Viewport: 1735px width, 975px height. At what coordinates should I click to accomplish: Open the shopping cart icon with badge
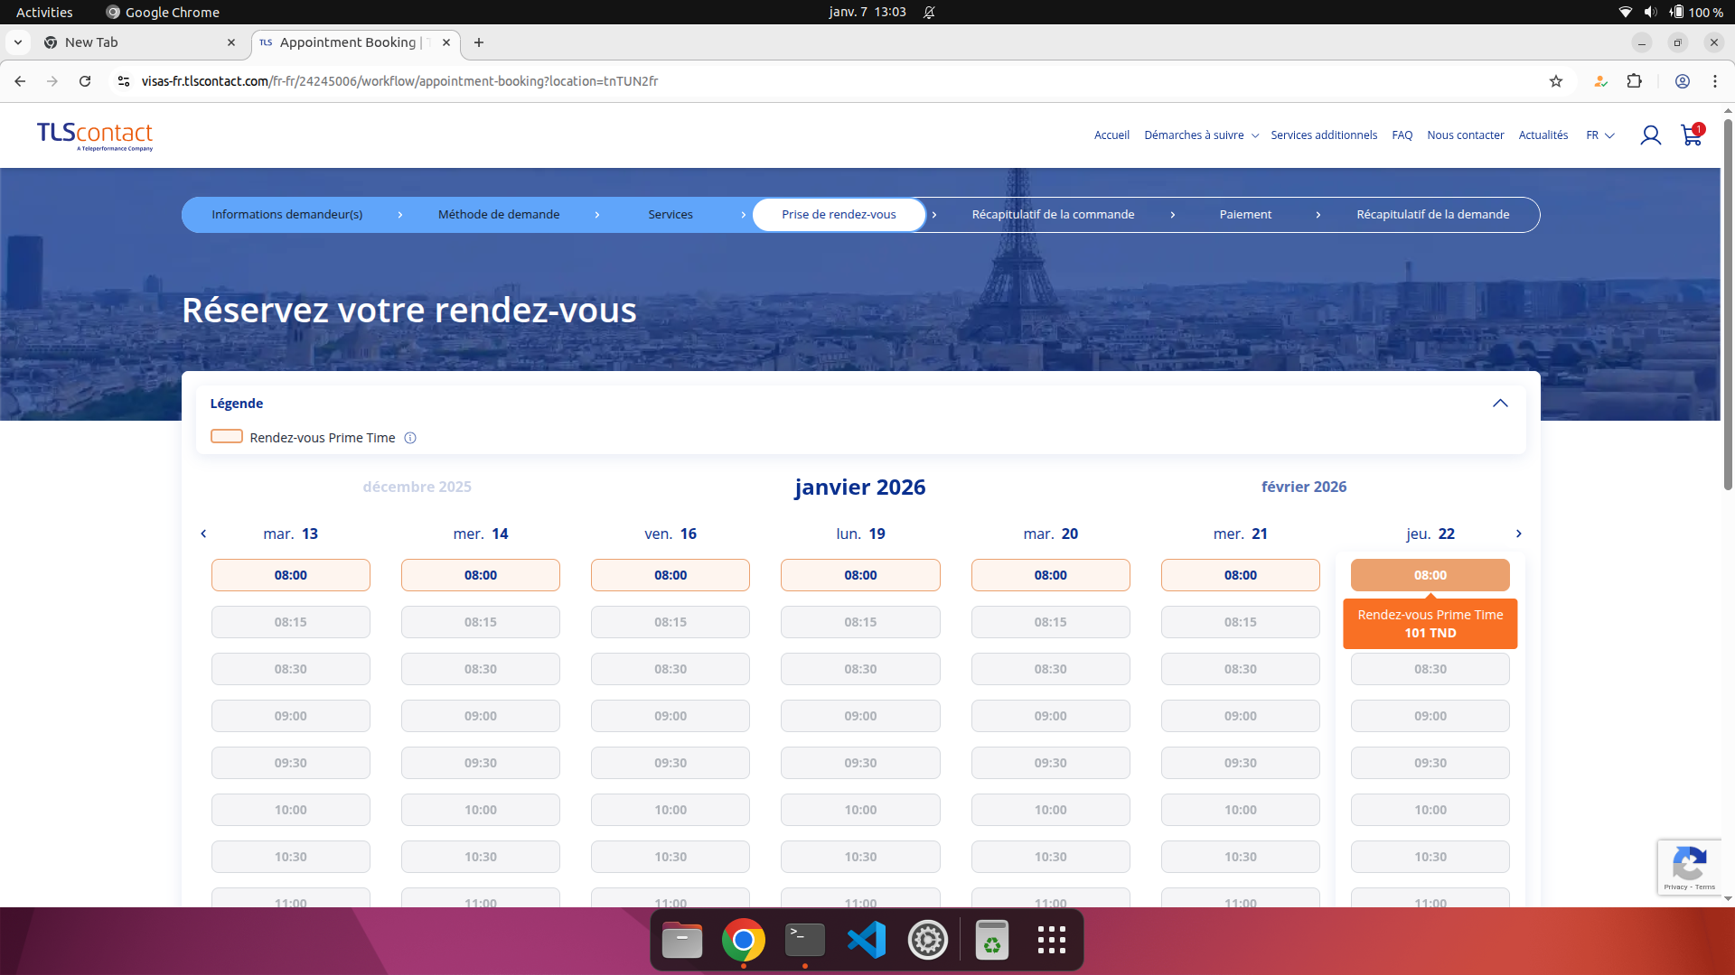click(x=1692, y=135)
